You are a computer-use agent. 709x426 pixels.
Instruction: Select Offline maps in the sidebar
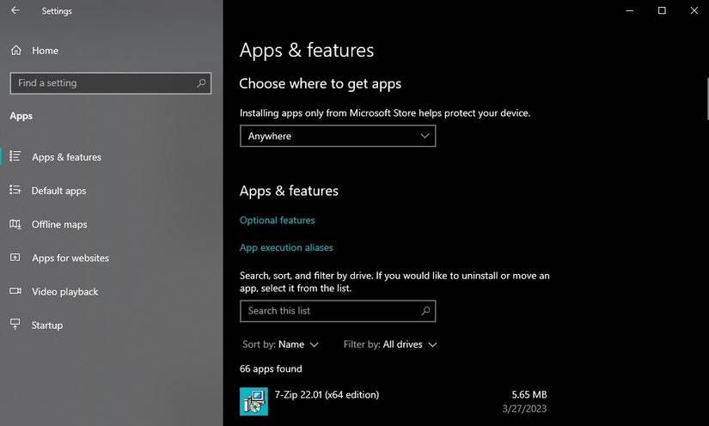(x=59, y=224)
